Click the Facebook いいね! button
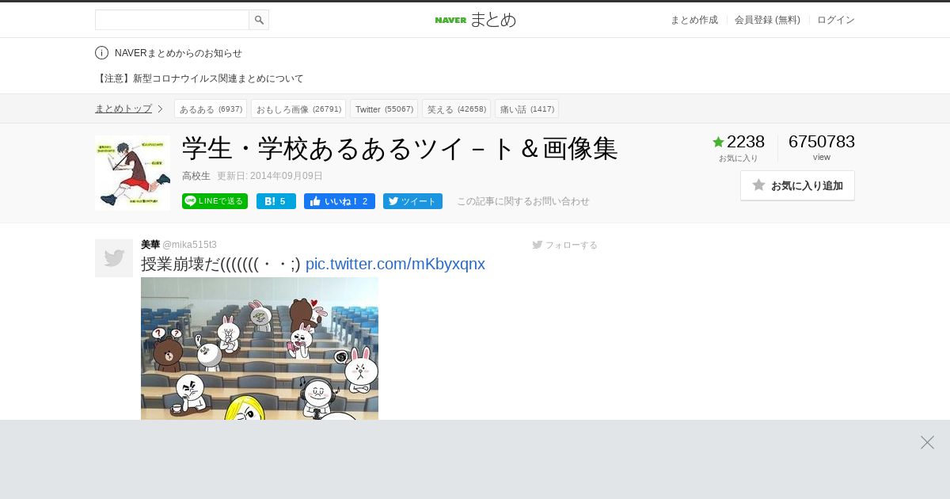 (x=340, y=201)
